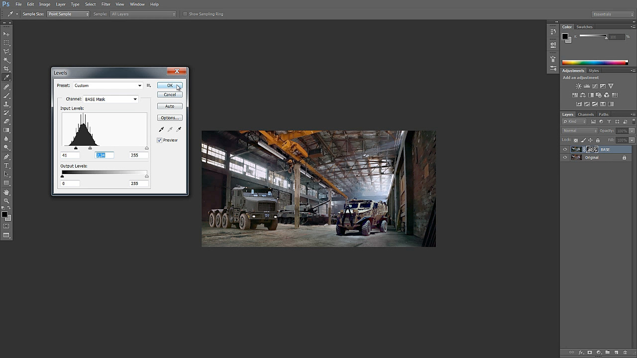Open the Filter menu
This screenshot has height=358, width=637.
pyautogui.click(x=106, y=4)
